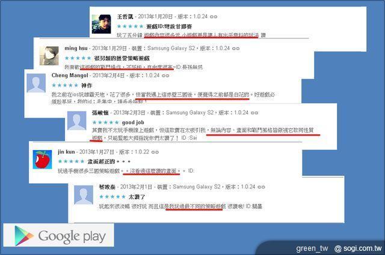Click the default avatar on the bottom review
Image resolution: width=385 pixels, height=255 pixels.
coord(84,195)
